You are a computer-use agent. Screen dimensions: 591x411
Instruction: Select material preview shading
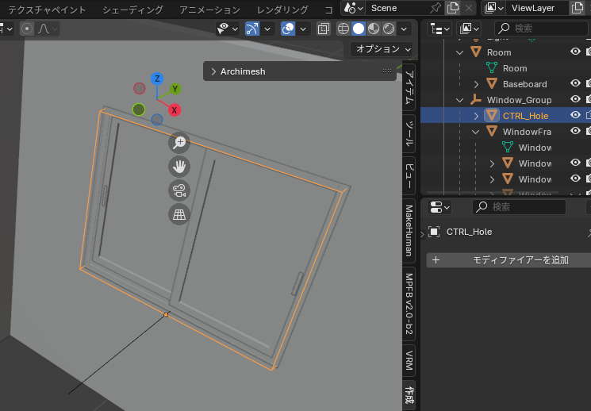coord(374,29)
